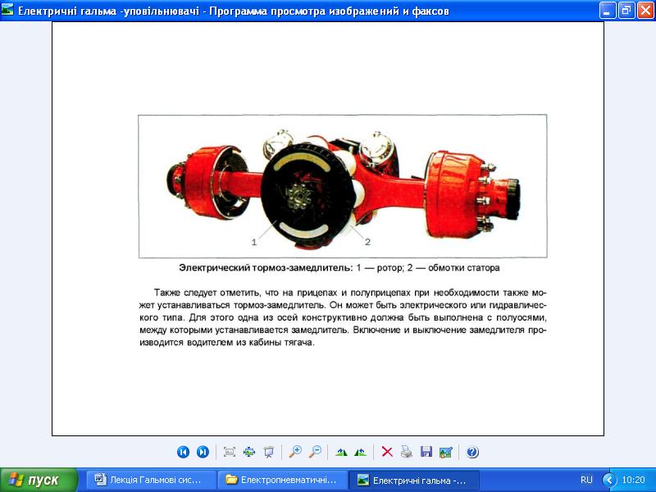Expand hidden tray icons with the arrow
The width and height of the screenshot is (656, 492).
coord(609,480)
